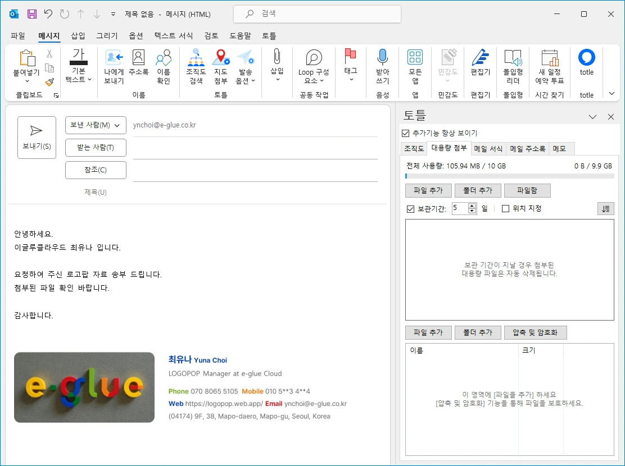Open the File (파일) tab
The height and width of the screenshot is (466, 625).
pyautogui.click(x=18, y=36)
